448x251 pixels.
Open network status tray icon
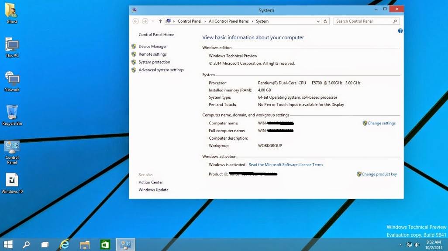tap(409, 245)
